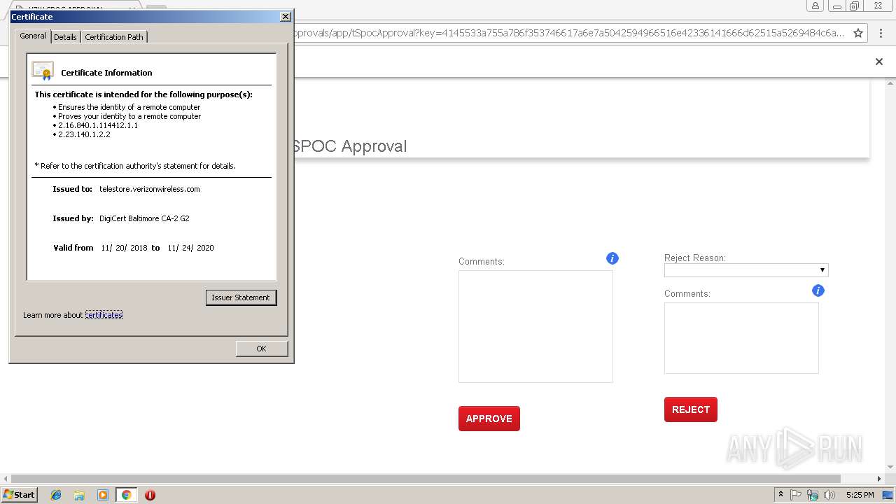
Task: Open Action Center flag in tray
Action: pos(796,495)
